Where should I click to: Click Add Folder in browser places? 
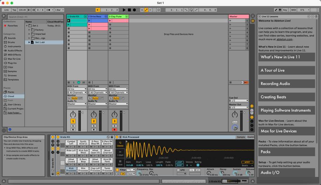(14, 113)
